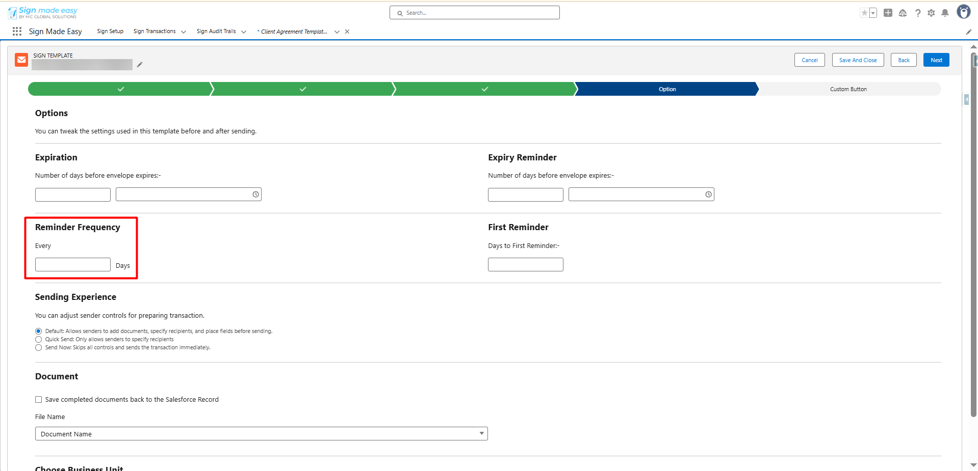Edit the sign template name pencil icon
The width and height of the screenshot is (978, 471).
(140, 65)
